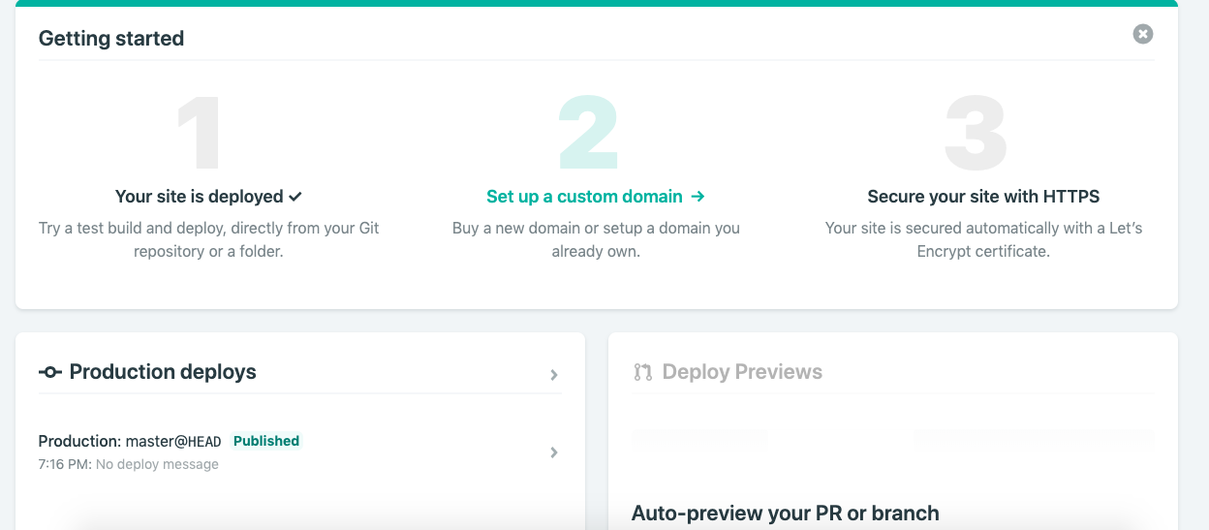Open the master@HEAD deploy using its chevron
This screenshot has height=530, width=1209.
tap(554, 452)
